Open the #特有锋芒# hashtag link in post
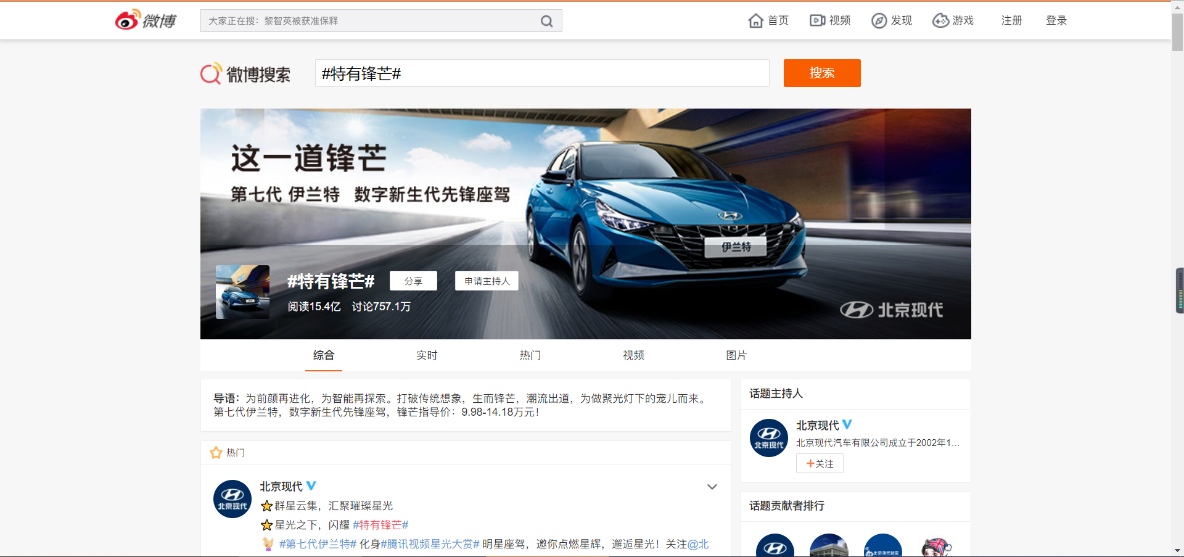The image size is (1184, 557). point(380,525)
